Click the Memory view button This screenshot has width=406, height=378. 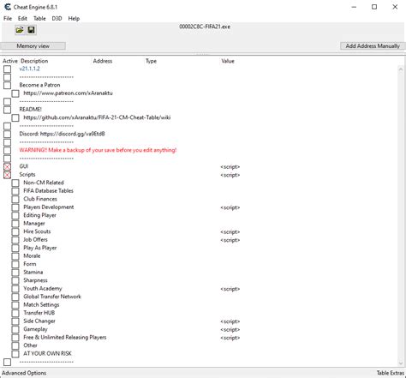[x=33, y=46]
